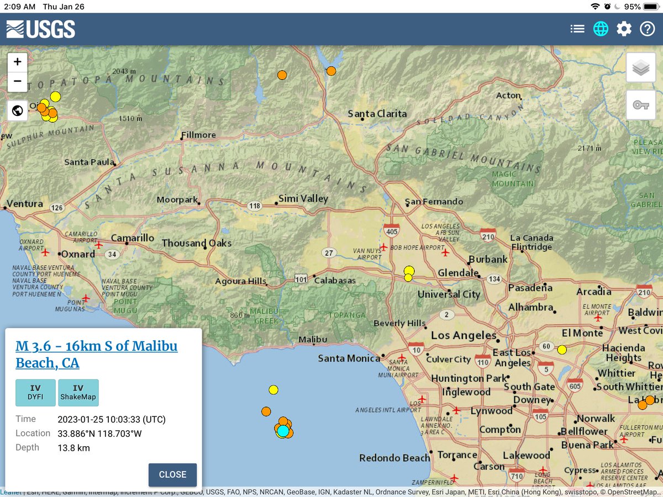Open the earthquake list view icon
663x497 pixels.
(x=577, y=29)
